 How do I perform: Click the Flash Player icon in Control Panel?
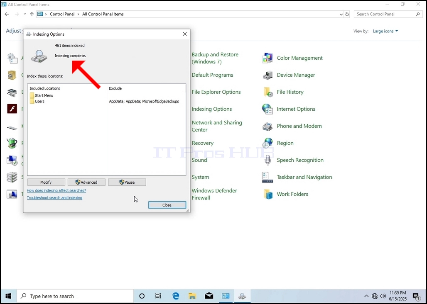(12, 109)
